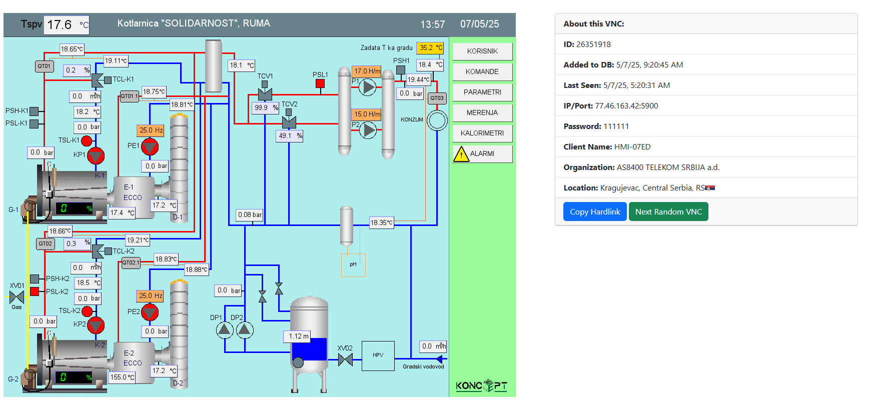
Task: Select the PE1 pump symbol
Action: tap(150, 147)
